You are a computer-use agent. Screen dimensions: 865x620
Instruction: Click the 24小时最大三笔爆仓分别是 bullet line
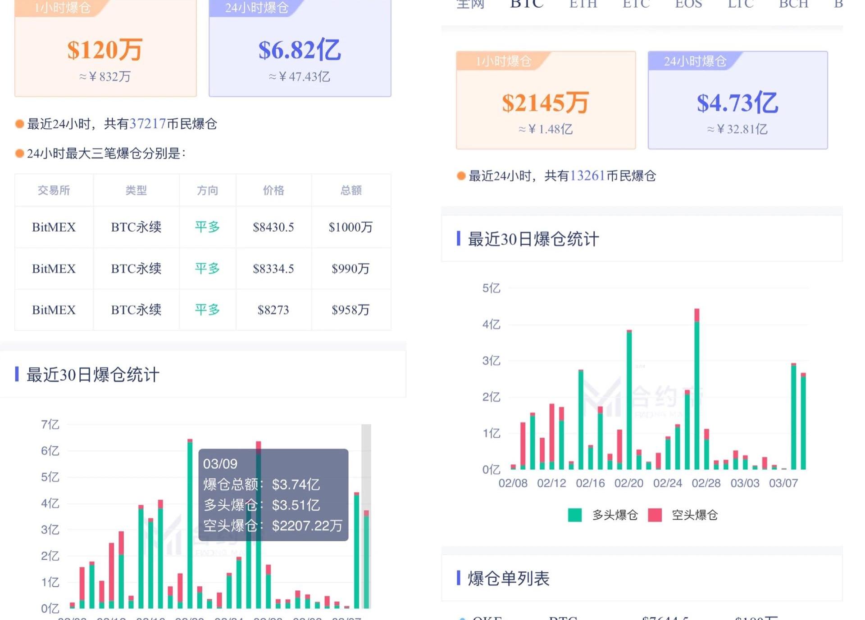(101, 153)
